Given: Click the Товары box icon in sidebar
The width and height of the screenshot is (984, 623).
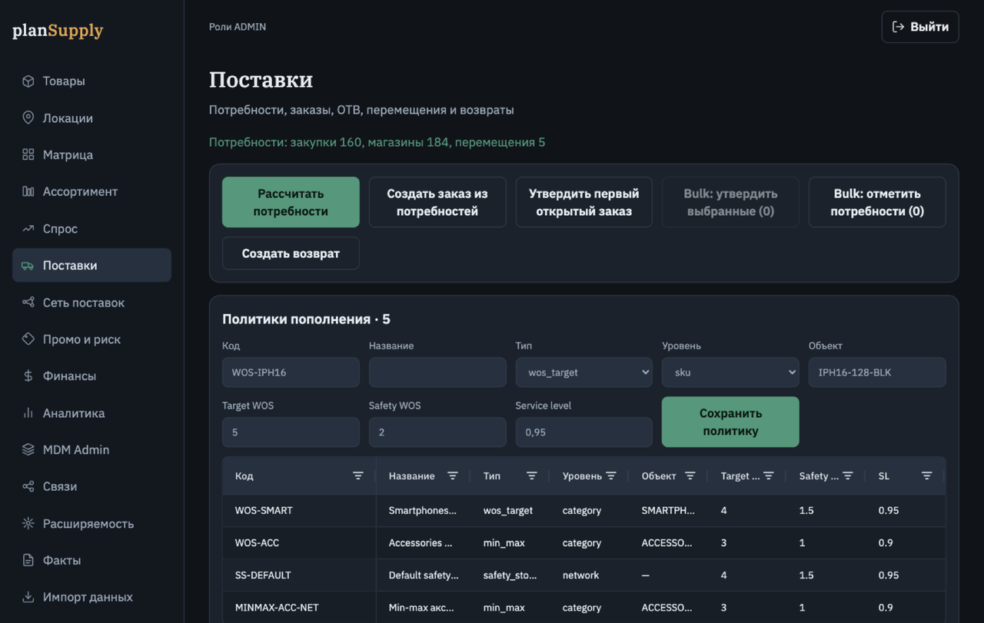Looking at the screenshot, I should coord(28,81).
